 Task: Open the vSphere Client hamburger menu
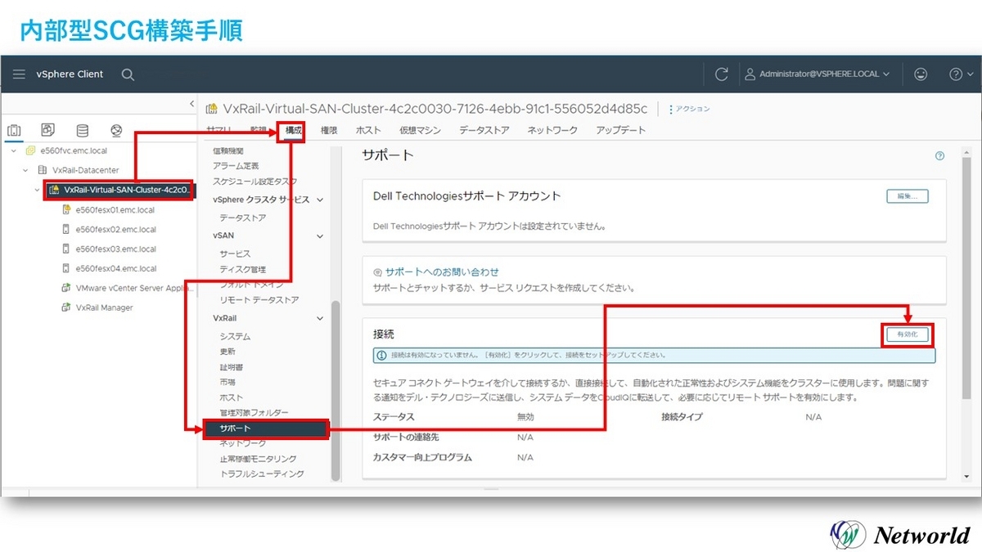20,74
